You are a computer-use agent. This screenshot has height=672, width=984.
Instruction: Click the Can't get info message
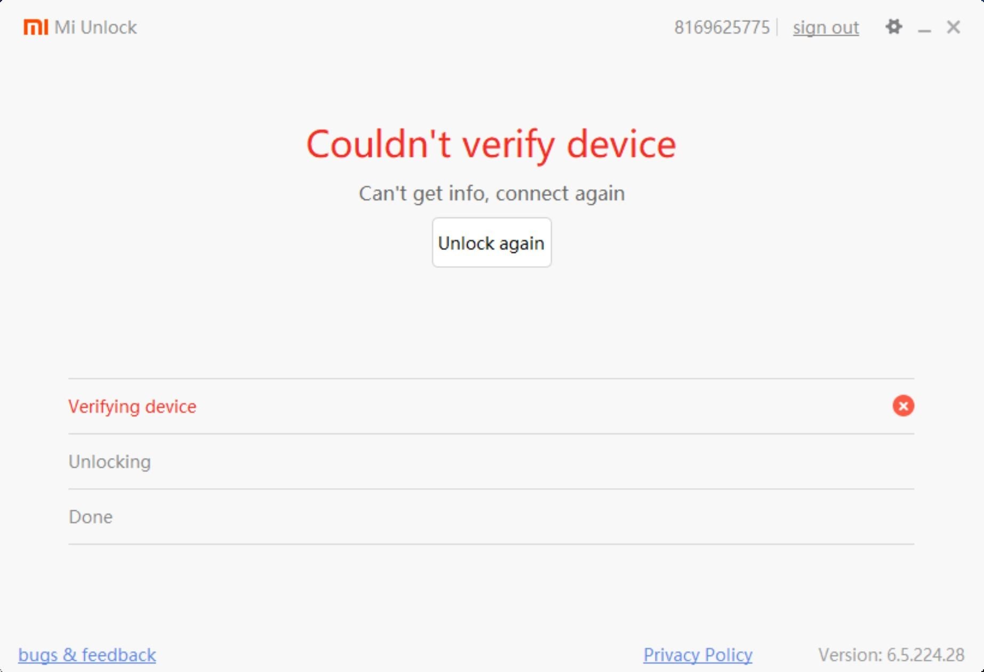coord(491,193)
